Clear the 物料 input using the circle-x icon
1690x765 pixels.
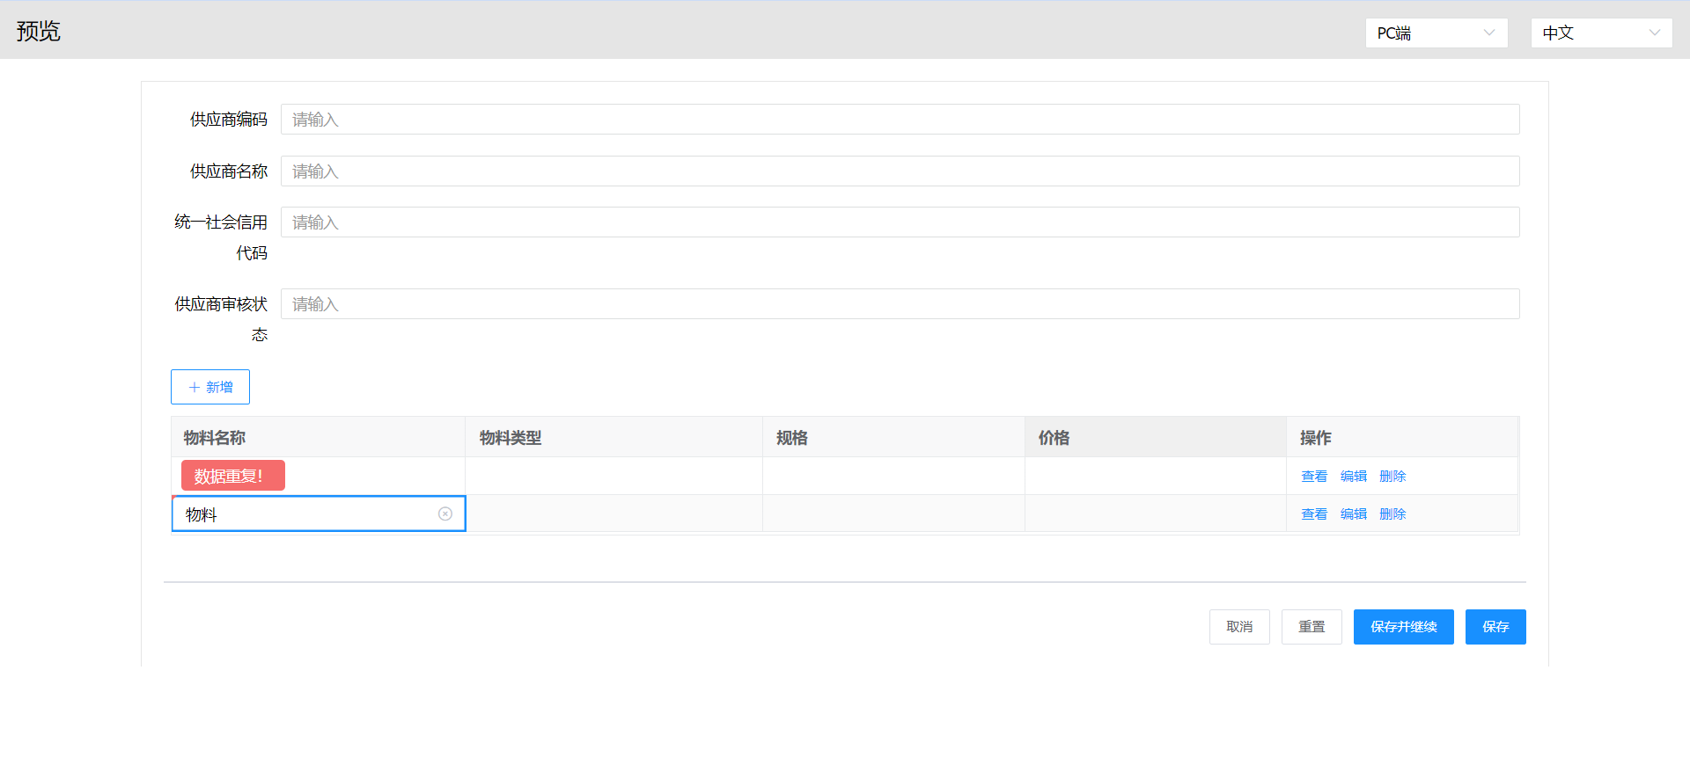(445, 514)
